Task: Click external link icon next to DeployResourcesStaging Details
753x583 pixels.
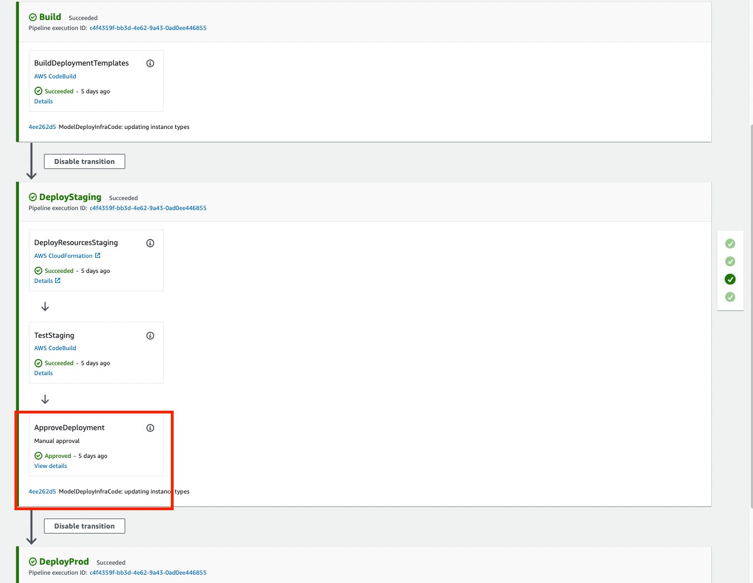Action: (58, 281)
